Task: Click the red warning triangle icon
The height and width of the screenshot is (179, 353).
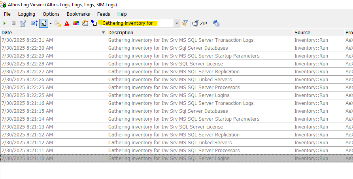Action: (67, 23)
